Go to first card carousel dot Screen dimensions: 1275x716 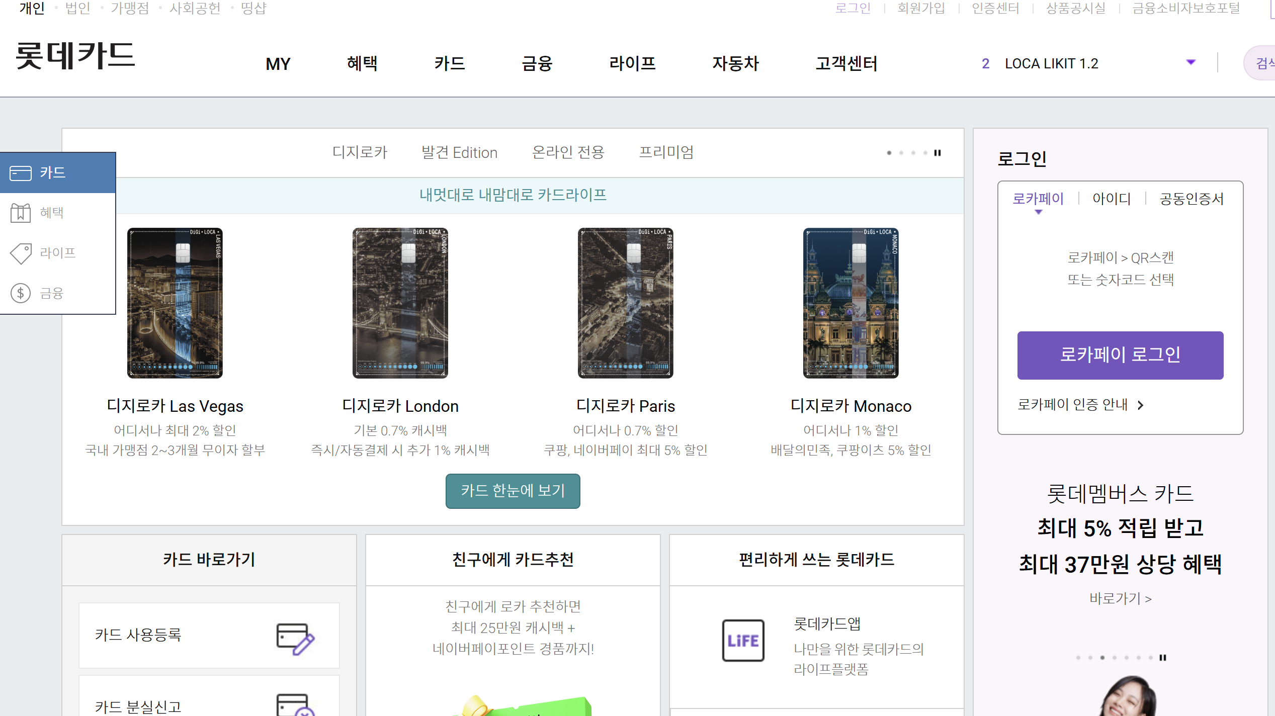[889, 153]
